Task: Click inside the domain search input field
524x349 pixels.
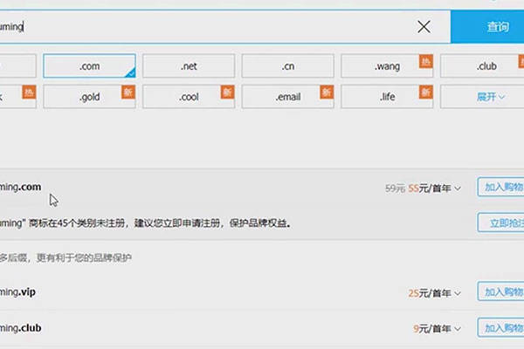Action: click(x=210, y=26)
